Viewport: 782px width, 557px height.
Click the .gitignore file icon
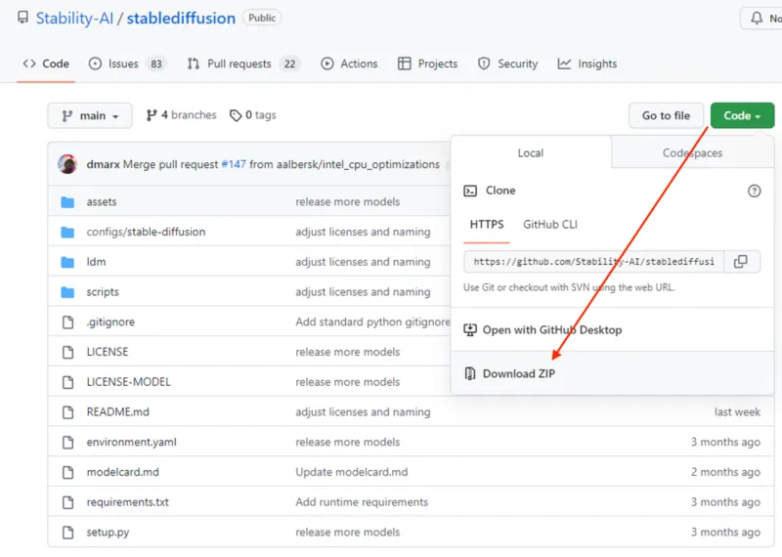pos(67,322)
